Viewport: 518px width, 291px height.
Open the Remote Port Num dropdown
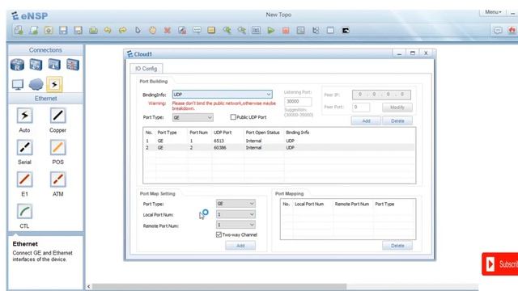coord(236,225)
